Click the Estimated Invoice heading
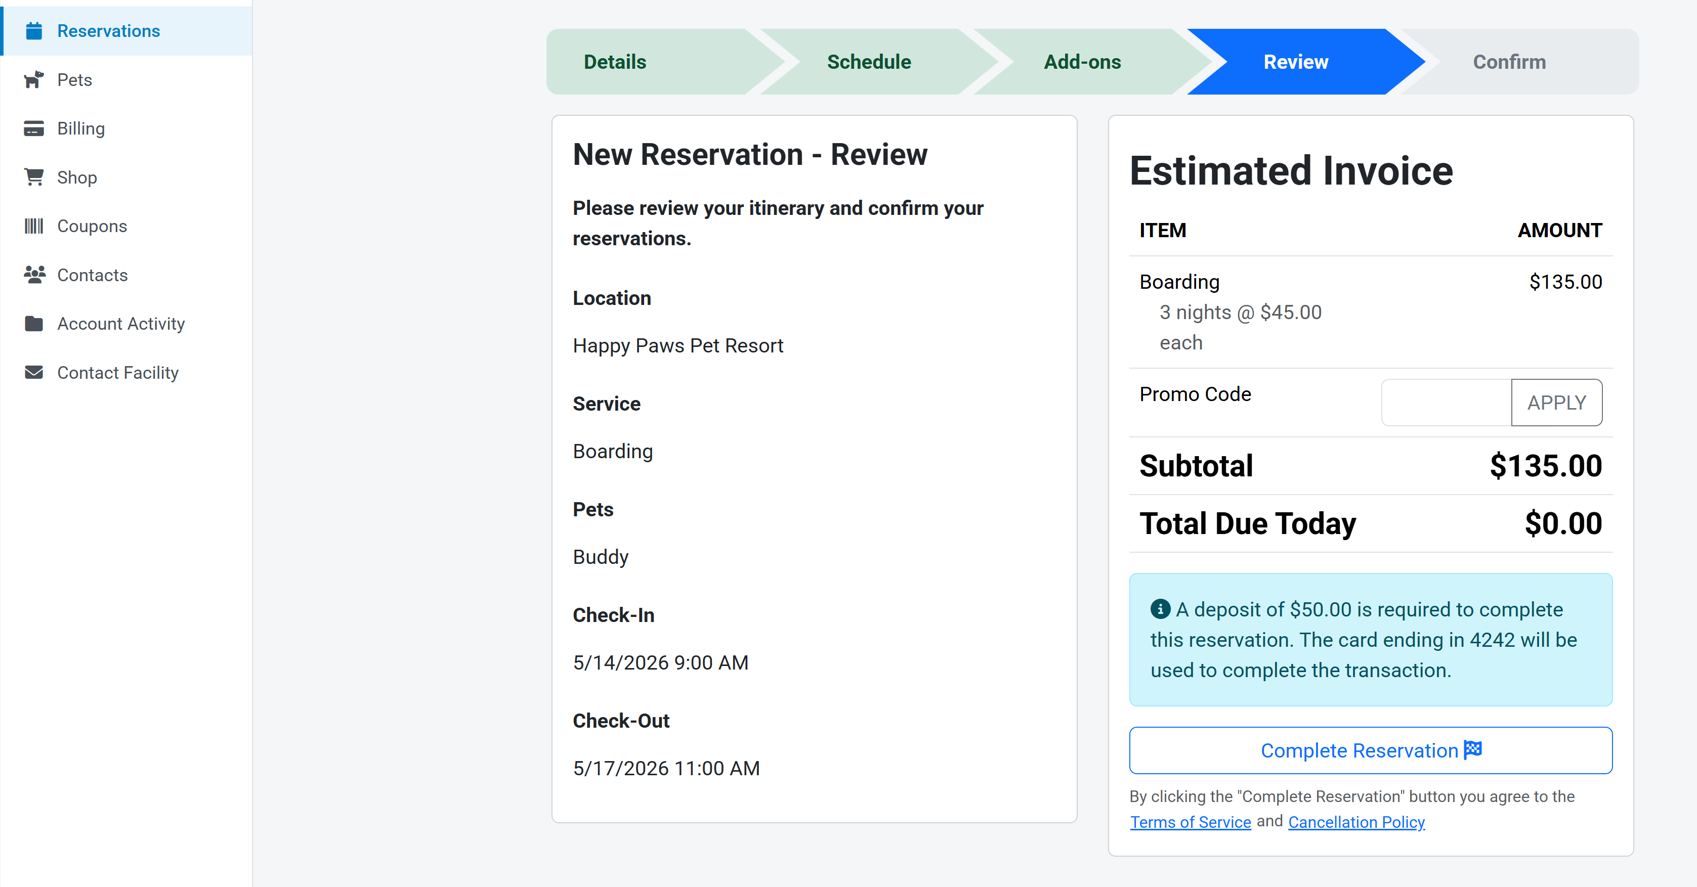 click(1291, 171)
